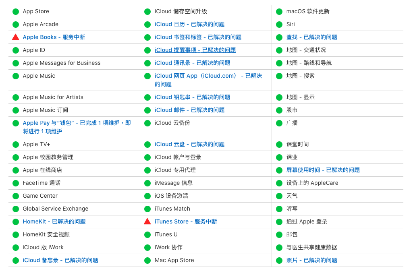The width and height of the screenshot is (411, 271).
Task: Select the Apple 校园教务管理 text
Action: point(48,157)
